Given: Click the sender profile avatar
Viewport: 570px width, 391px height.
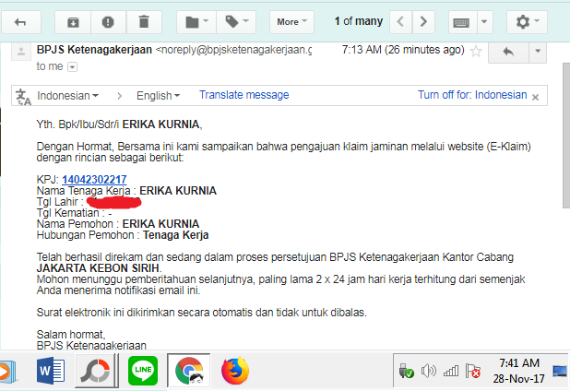Looking at the screenshot, I should tap(21, 52).
